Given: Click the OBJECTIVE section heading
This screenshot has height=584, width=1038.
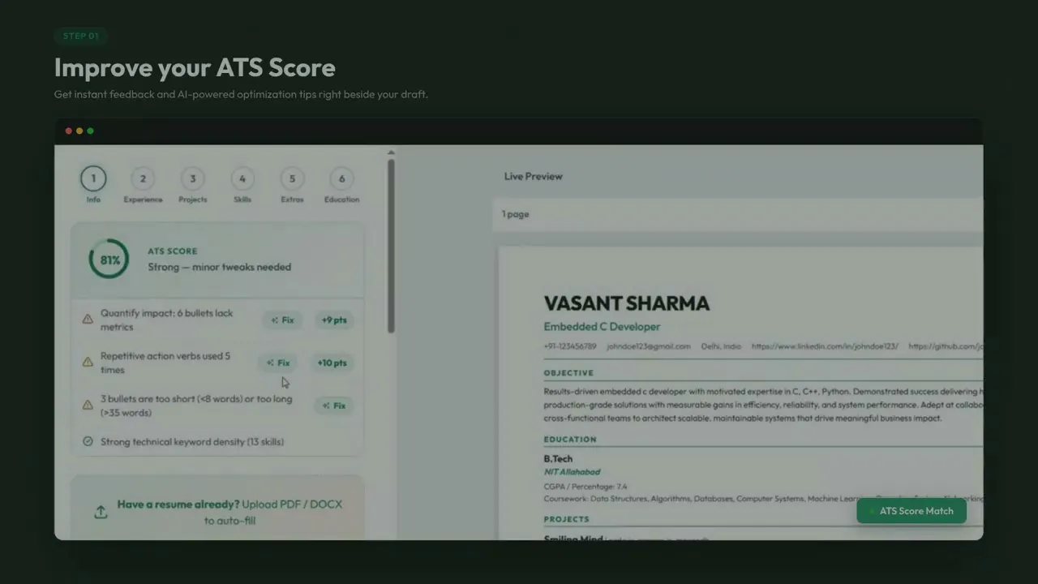Looking at the screenshot, I should 568,373.
